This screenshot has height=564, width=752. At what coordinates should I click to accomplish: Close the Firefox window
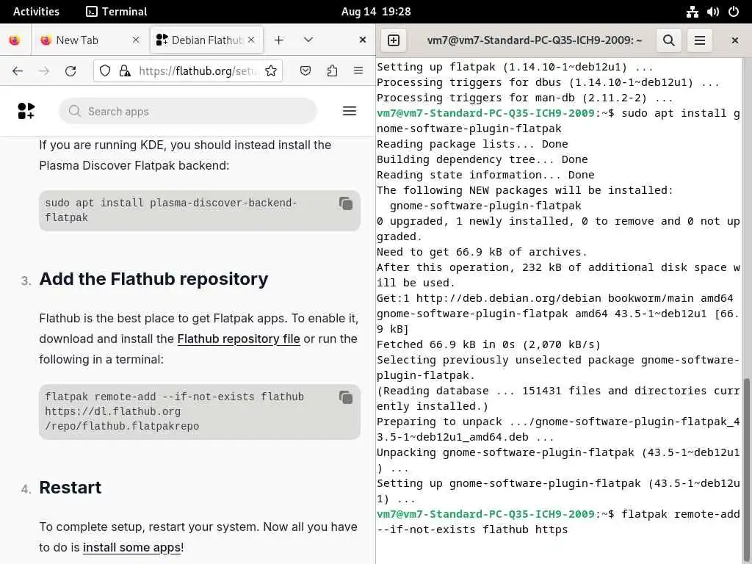(x=363, y=40)
